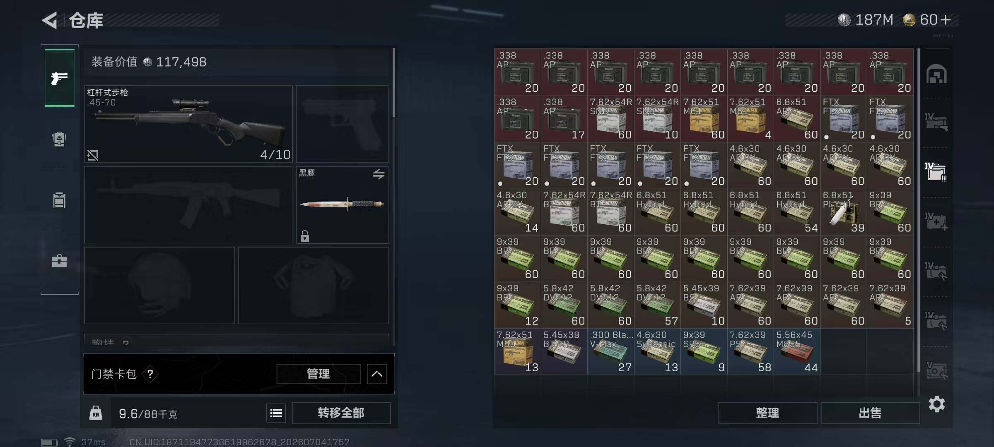Viewport: 994px width, 447px height.
Task: Click the 187M silver currency display
Action: pos(866,20)
